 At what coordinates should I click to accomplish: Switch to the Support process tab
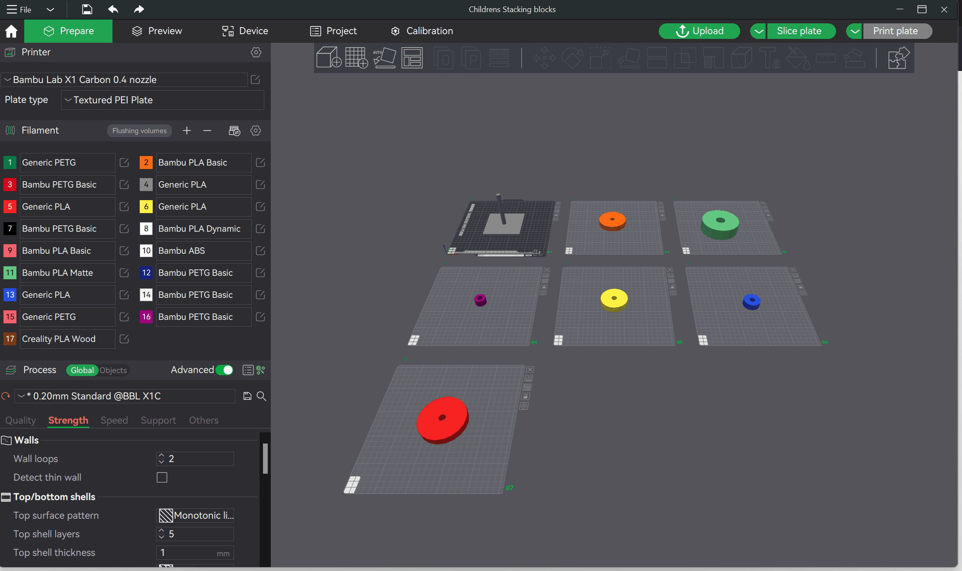pyautogui.click(x=158, y=420)
